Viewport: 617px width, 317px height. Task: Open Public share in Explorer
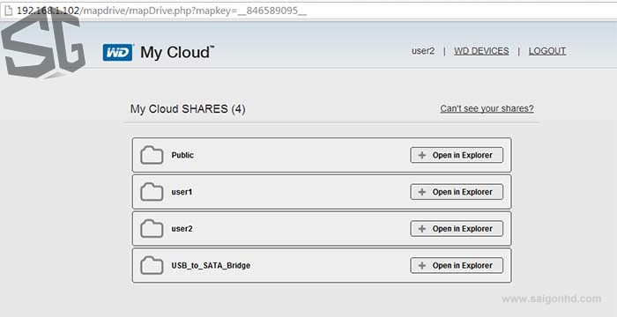tap(457, 155)
